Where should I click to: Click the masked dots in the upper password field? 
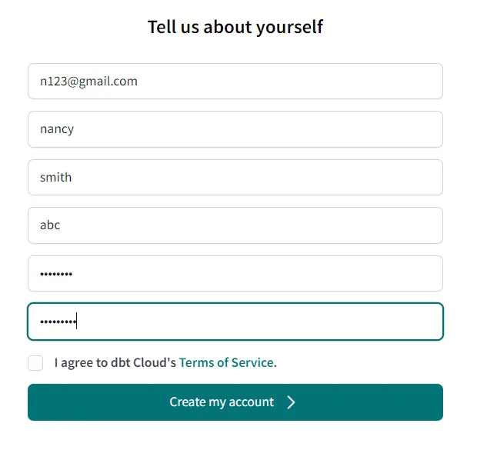pos(55,274)
